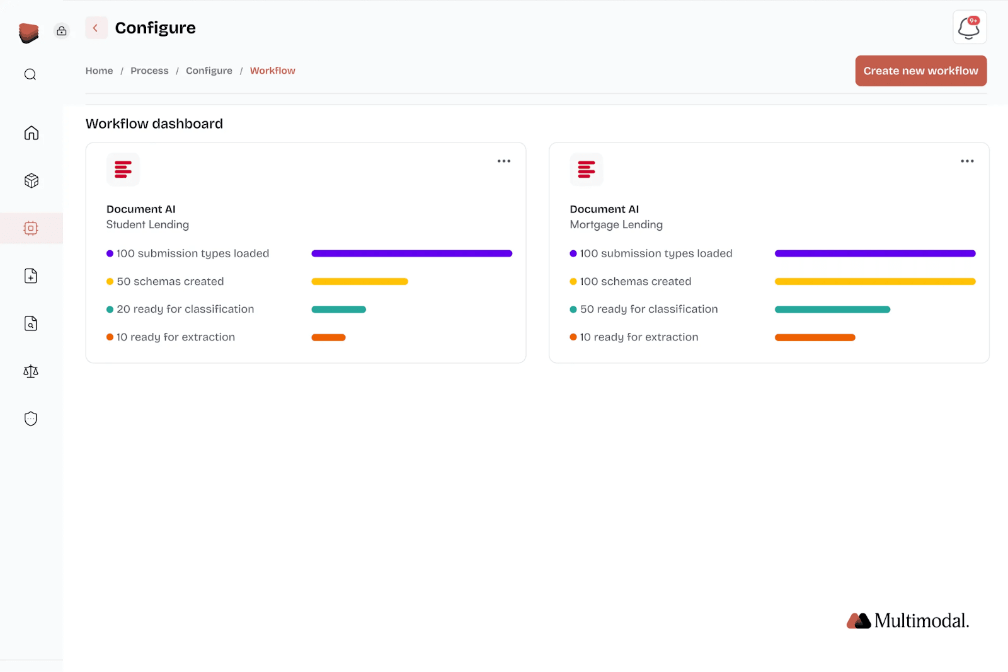Click the "Configure" page title
1008x672 pixels.
pyautogui.click(x=155, y=28)
